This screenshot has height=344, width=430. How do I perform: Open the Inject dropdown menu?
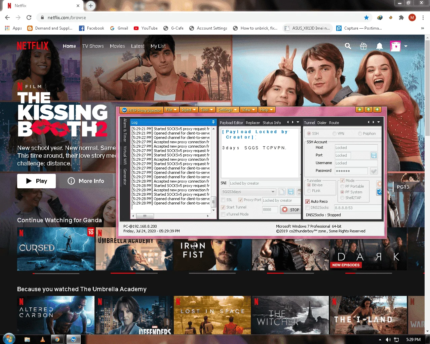click(188, 110)
